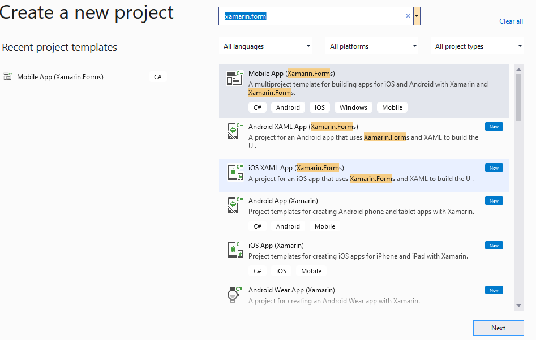This screenshot has width=536, height=340.
Task: Click the scrollbar down arrow in template list
Action: 518,305
